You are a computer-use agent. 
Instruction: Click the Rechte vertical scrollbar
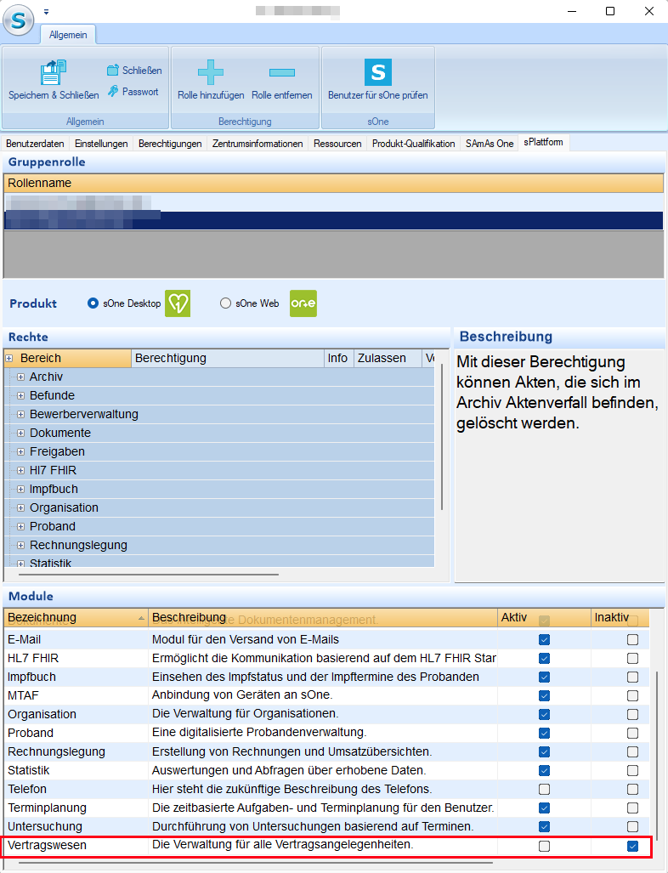point(442,437)
